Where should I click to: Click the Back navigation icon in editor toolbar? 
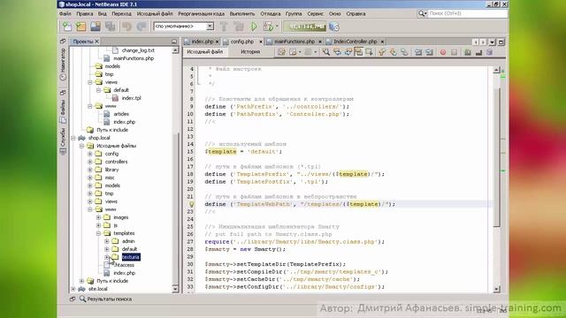point(293,52)
